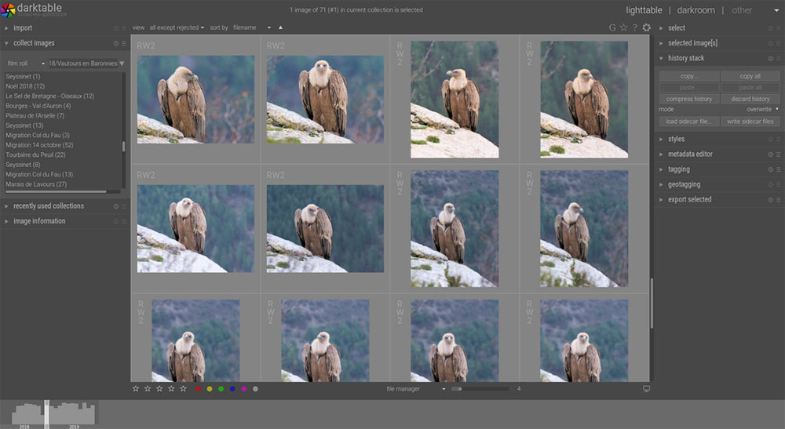Image resolution: width=785 pixels, height=429 pixels.
Task: Open the film roll collection type dropdown
Action: pos(25,63)
